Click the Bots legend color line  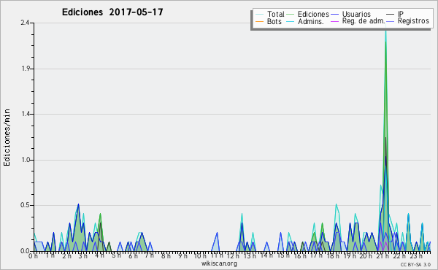click(259, 21)
